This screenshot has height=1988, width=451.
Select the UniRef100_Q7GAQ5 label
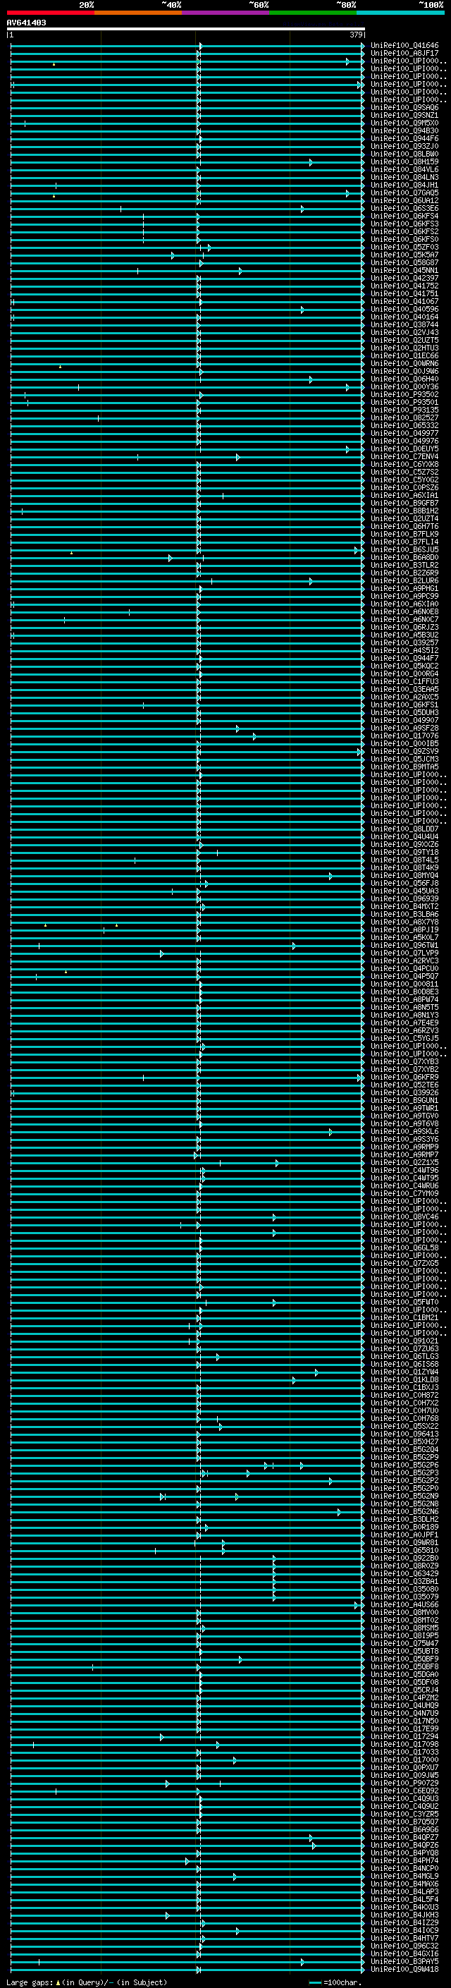pyautogui.click(x=404, y=193)
